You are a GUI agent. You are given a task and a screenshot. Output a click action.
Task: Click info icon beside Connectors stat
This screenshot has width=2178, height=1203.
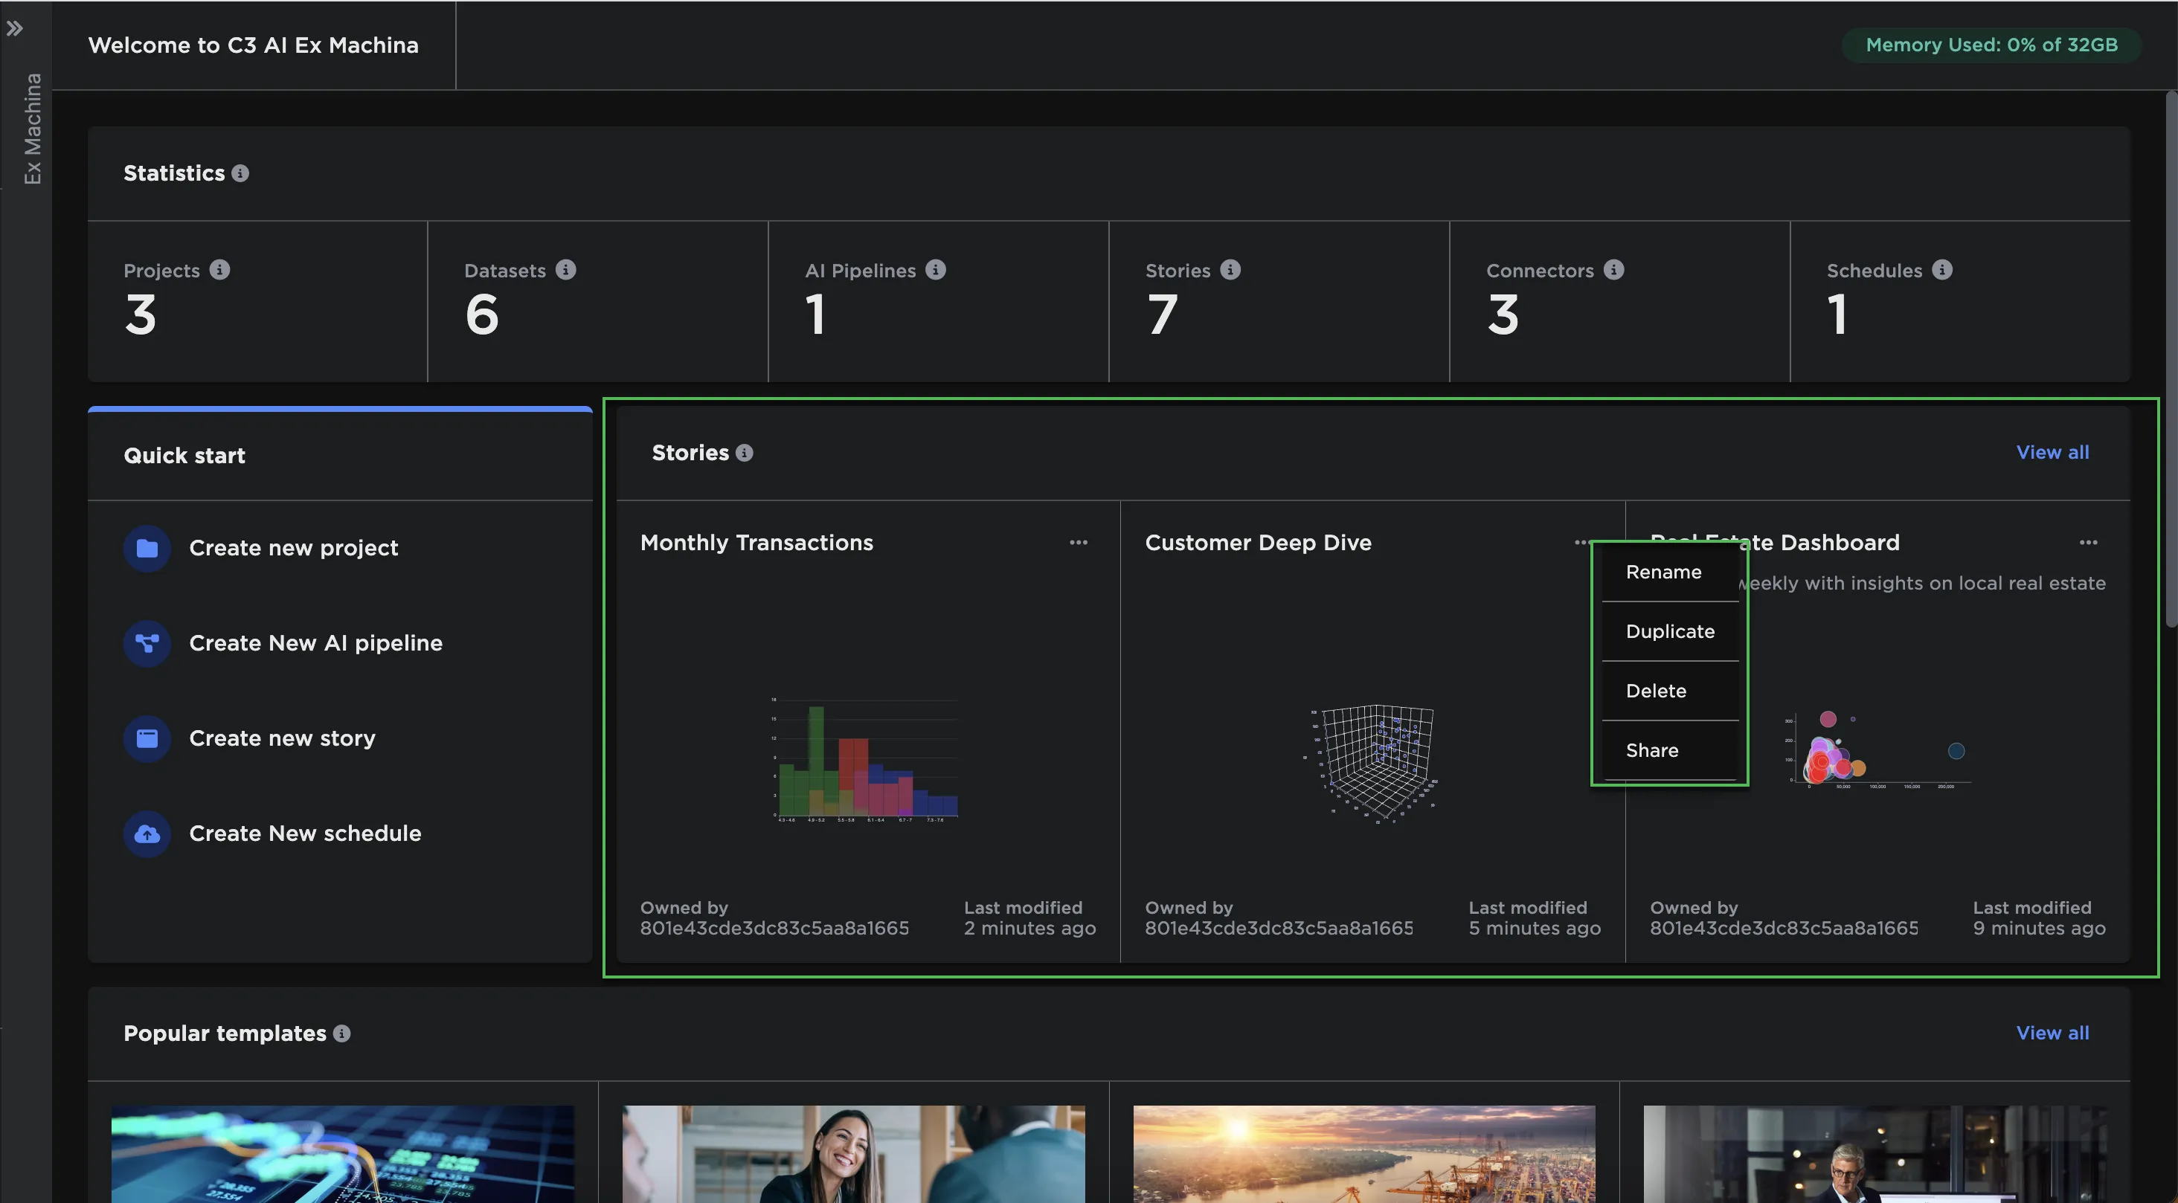coord(1613,270)
